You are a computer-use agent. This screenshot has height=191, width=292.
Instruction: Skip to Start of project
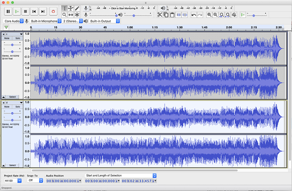(34, 11)
